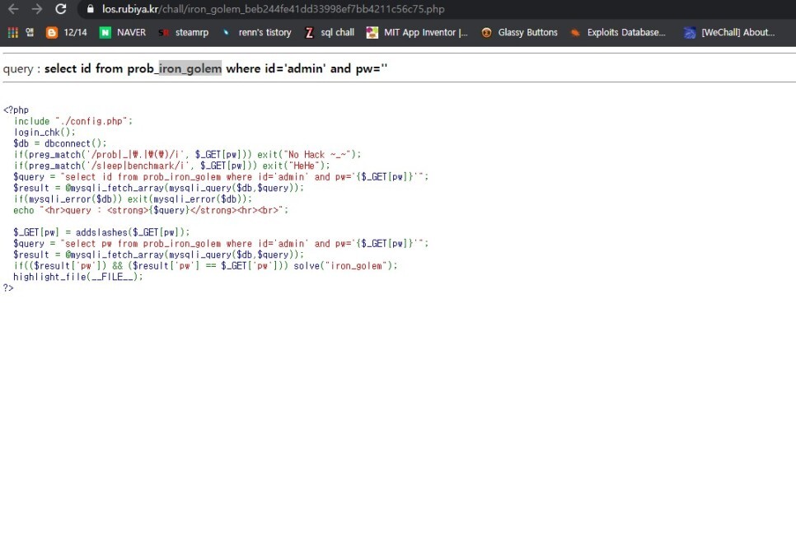
Task: Click the browser forward arrow
Action: [x=37, y=8]
